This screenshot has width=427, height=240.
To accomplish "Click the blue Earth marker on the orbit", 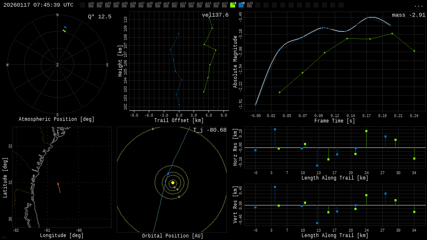I will (168, 173).
